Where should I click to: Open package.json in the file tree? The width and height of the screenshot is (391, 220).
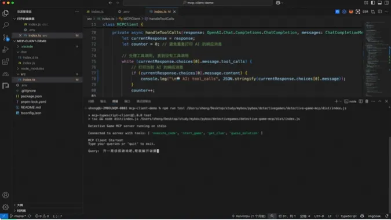[x=31, y=96]
